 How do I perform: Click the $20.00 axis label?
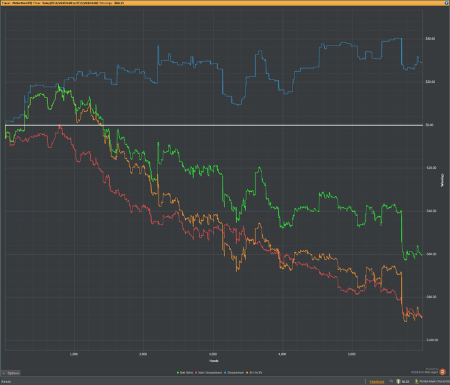tap(430, 82)
